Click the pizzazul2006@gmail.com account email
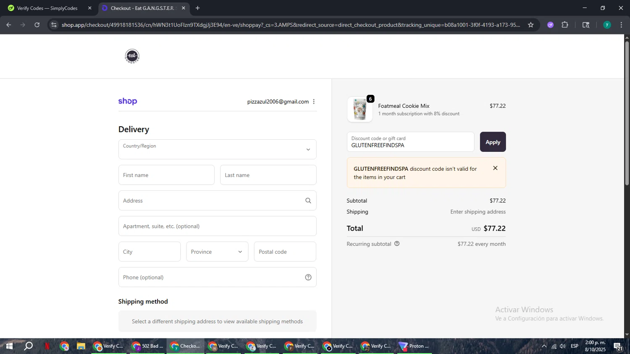Image resolution: width=630 pixels, height=354 pixels. point(278,102)
